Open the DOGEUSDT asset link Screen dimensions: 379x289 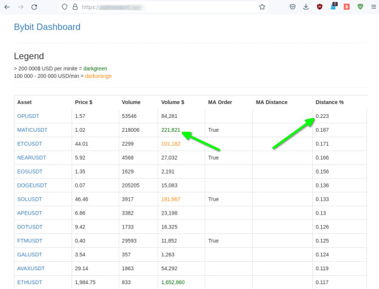tap(32, 186)
